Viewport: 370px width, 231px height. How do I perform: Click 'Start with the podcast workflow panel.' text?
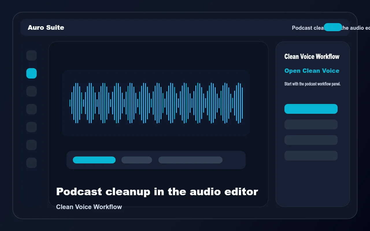312,84
